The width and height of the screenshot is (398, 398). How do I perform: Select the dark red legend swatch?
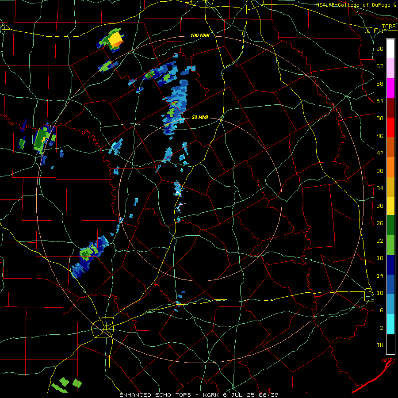pos(390,108)
